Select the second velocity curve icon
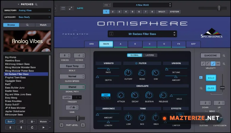Viewport: 231px width, 133px height. coord(208,64)
